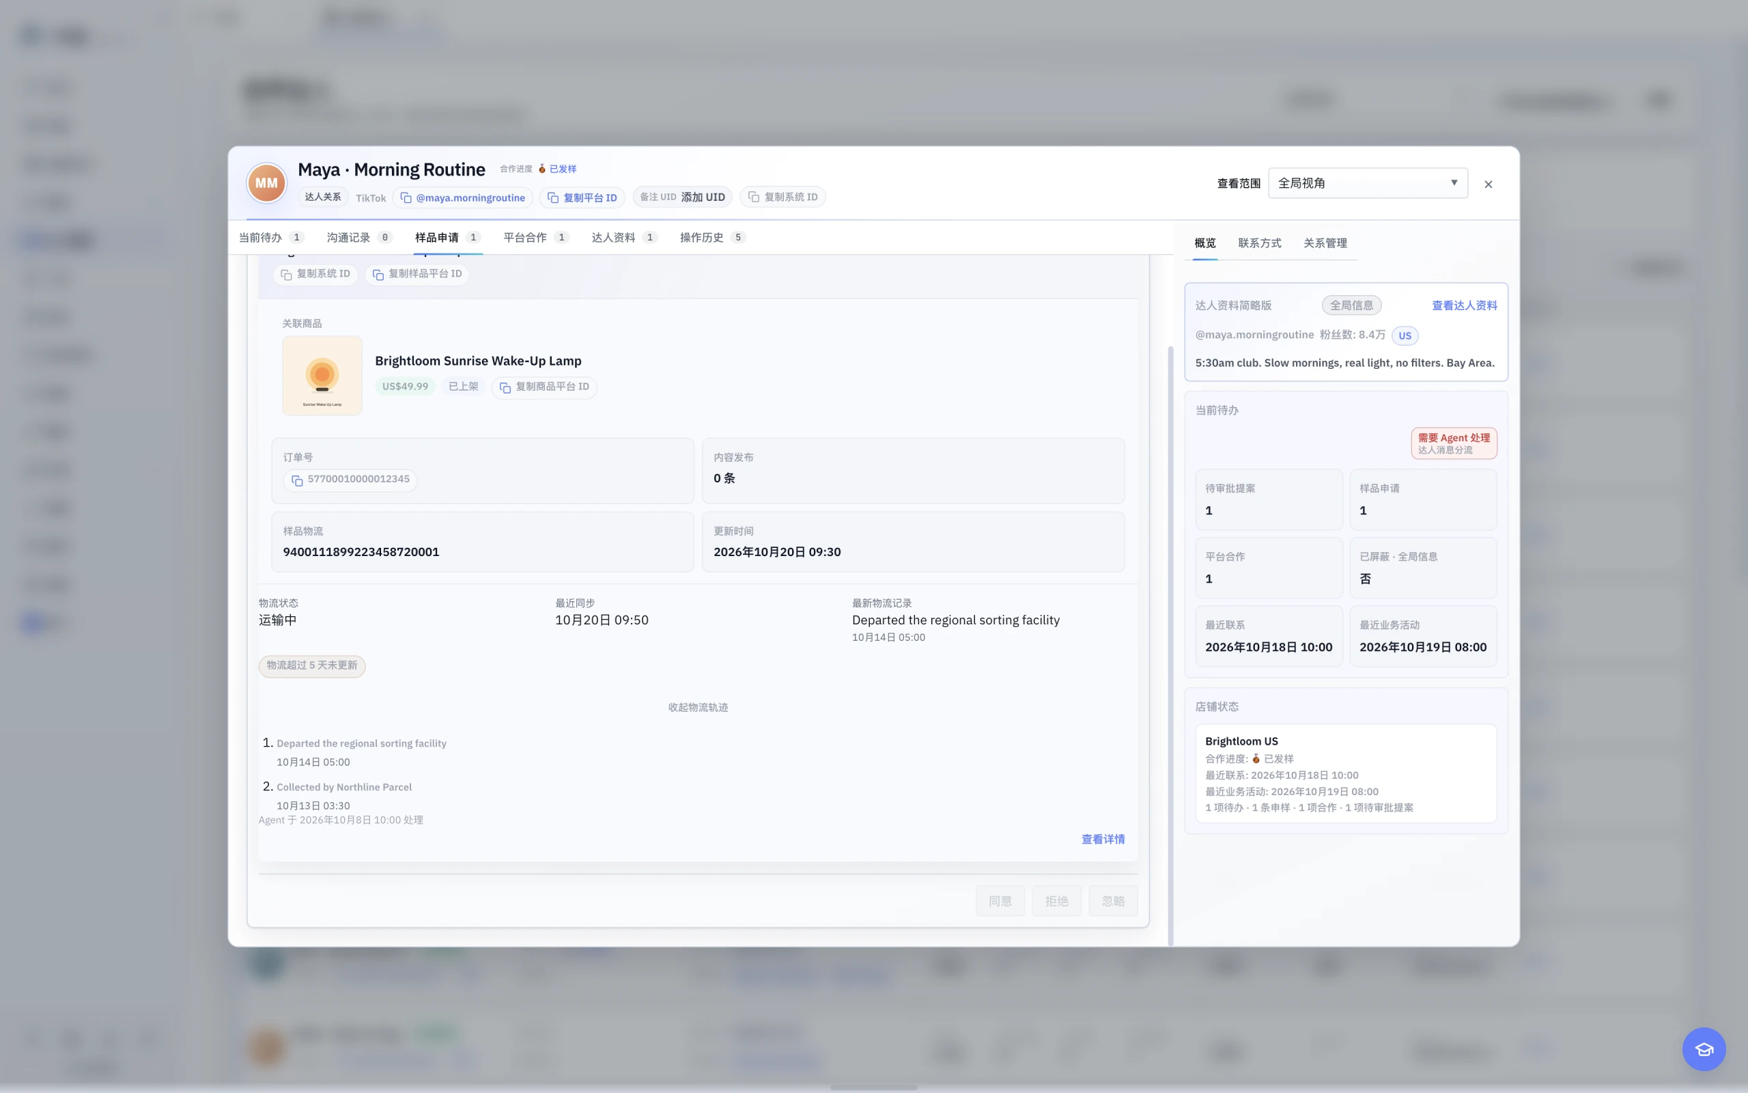Copy sample 复制系统 ID chip

point(315,274)
